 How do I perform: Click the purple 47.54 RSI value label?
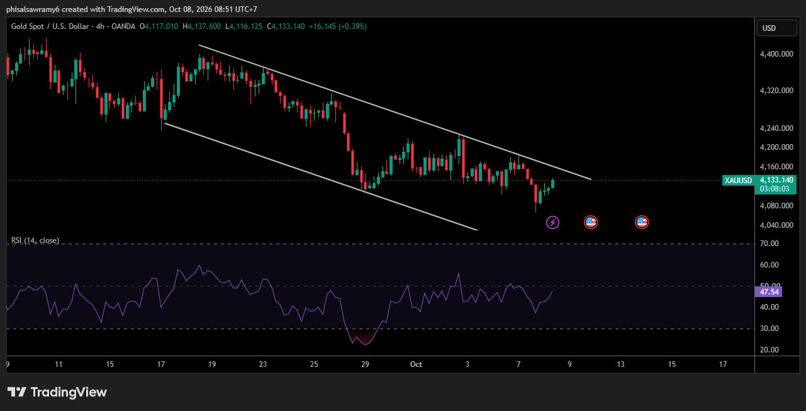tap(769, 291)
